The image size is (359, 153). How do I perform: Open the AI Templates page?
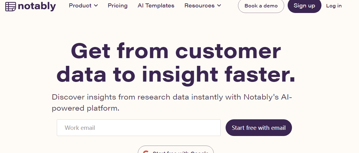156,6
